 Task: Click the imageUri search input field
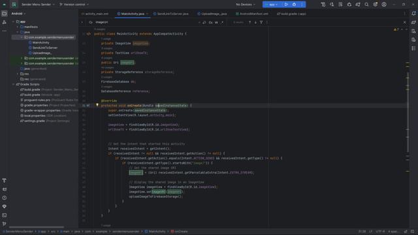145,22
